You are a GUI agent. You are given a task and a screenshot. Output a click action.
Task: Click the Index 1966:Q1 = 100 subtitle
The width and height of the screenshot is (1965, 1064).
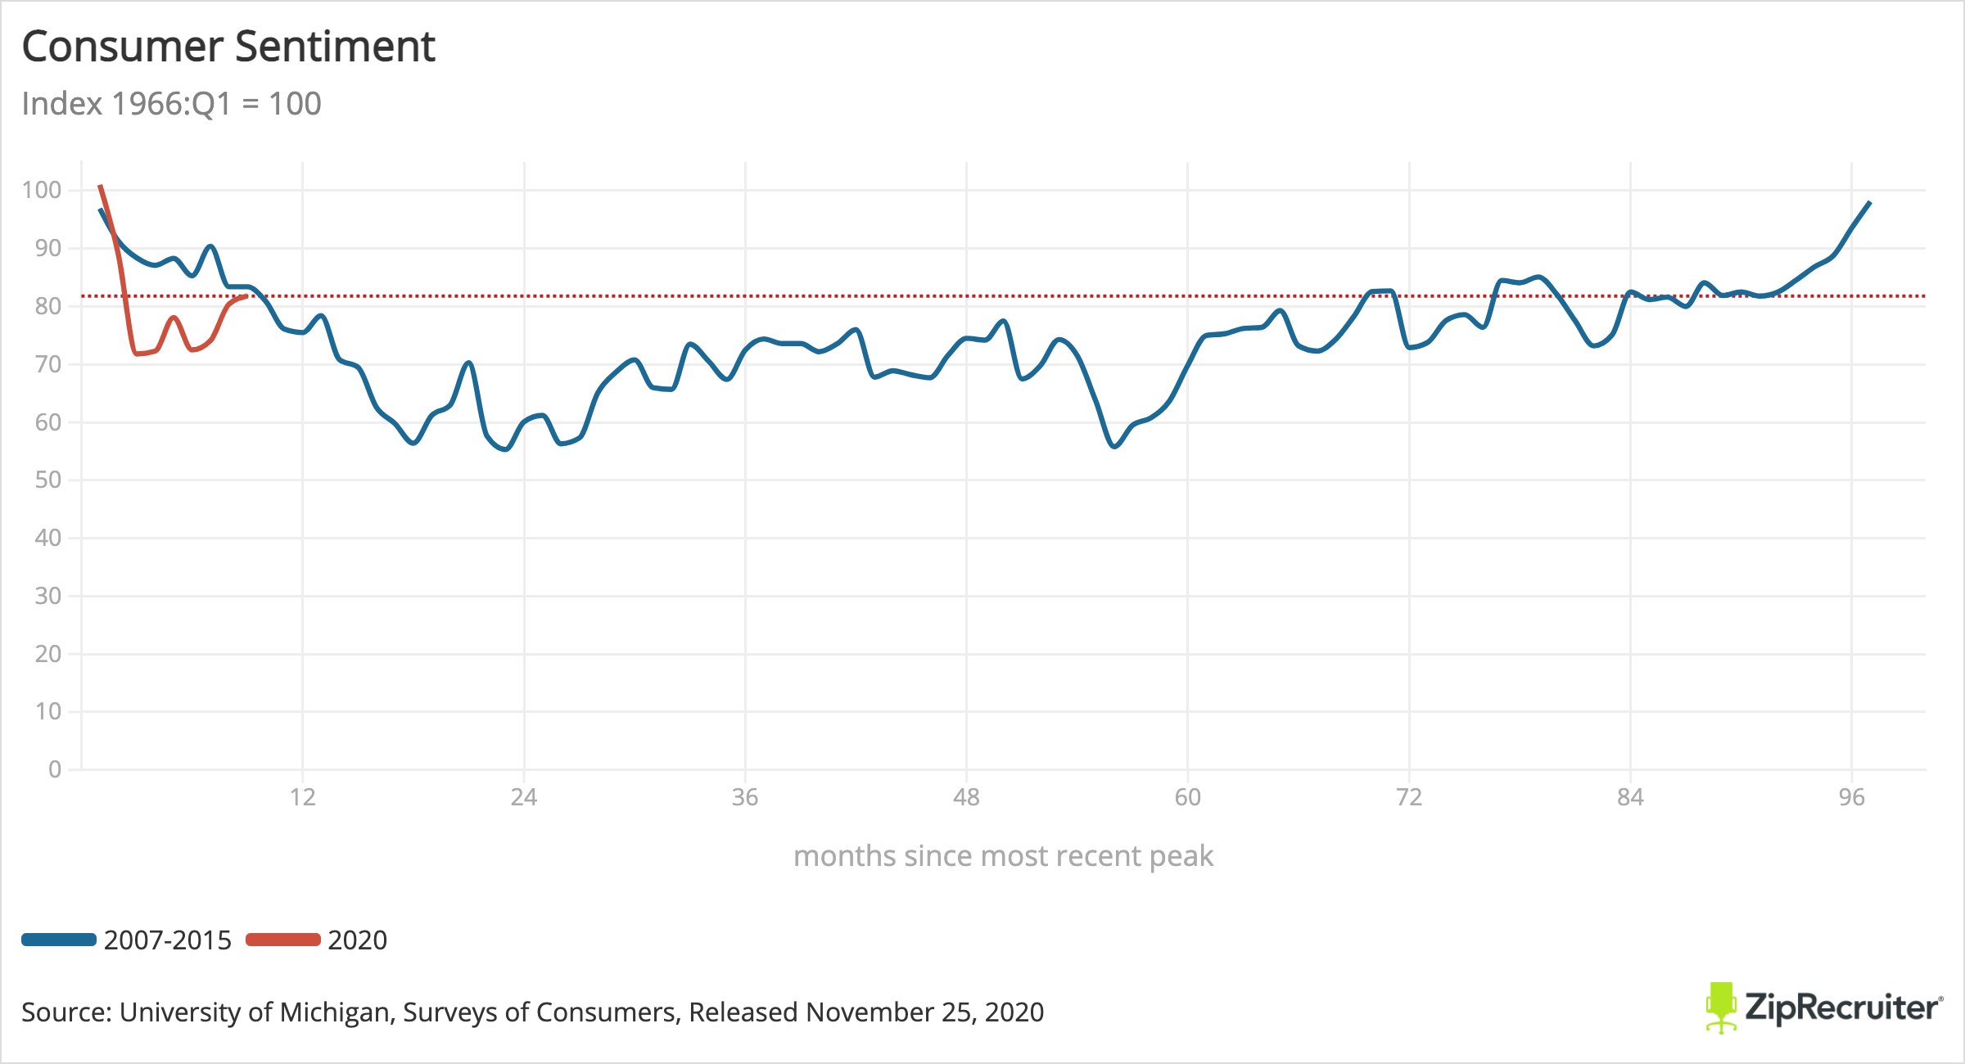pyautogui.click(x=171, y=104)
